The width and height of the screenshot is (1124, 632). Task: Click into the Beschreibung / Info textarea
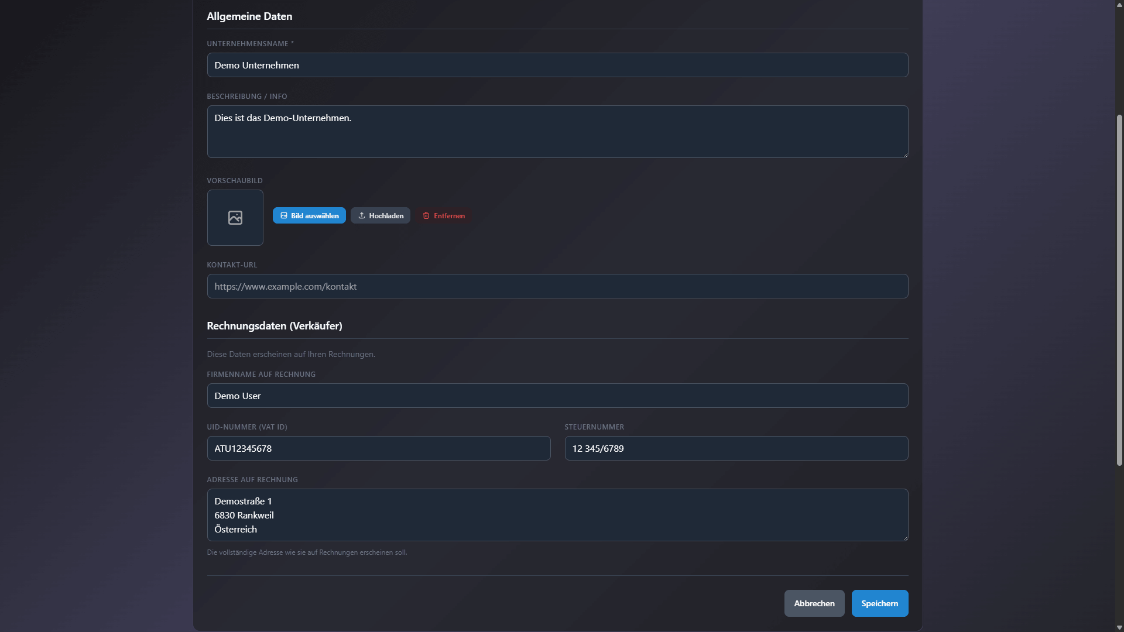(557, 132)
